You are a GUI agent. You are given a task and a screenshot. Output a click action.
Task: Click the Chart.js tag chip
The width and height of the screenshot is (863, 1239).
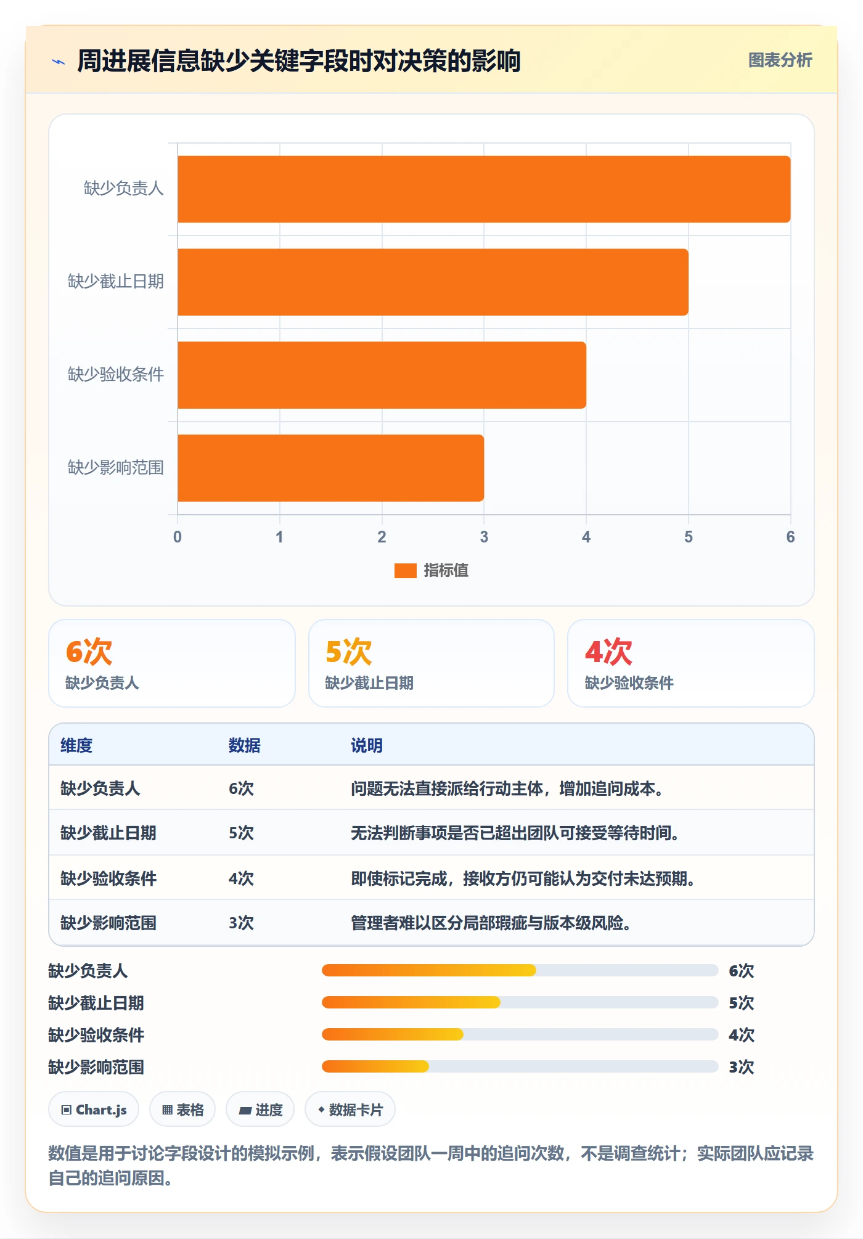pyautogui.click(x=94, y=1110)
